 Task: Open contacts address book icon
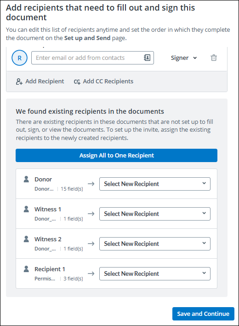pos(147,58)
